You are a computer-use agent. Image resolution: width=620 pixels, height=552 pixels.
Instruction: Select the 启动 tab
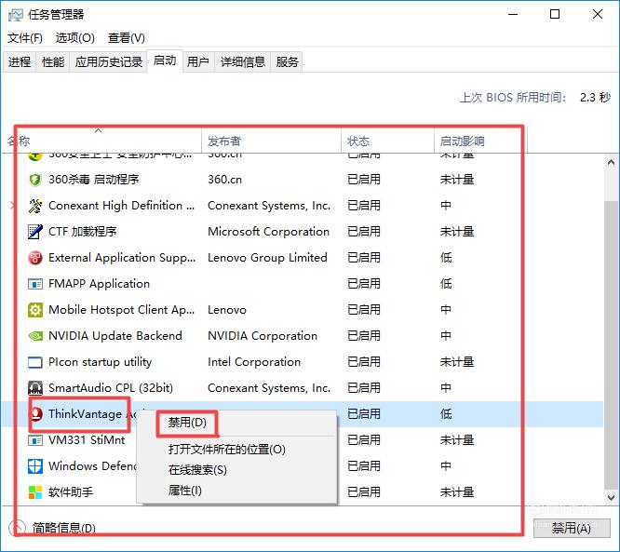165,61
